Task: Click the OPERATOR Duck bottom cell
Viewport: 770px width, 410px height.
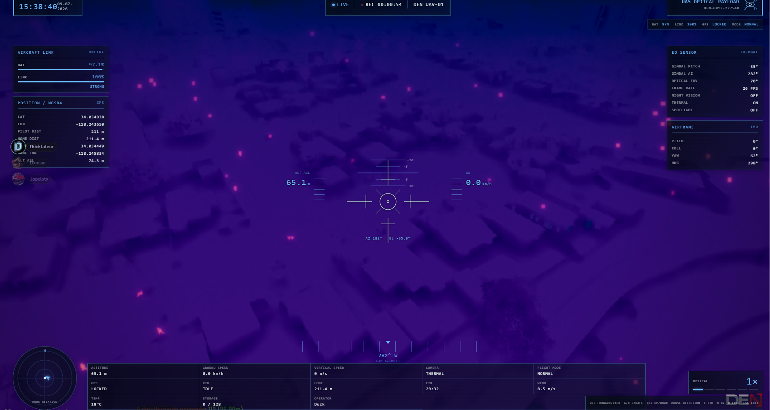Action: click(366, 402)
